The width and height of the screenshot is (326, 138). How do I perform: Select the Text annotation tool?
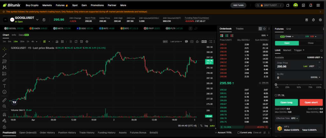(4, 86)
